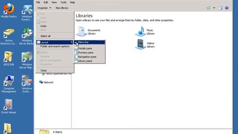The width and height of the screenshot is (238, 134).
Task: Toggle the Details pane option
Action: pos(89,48)
